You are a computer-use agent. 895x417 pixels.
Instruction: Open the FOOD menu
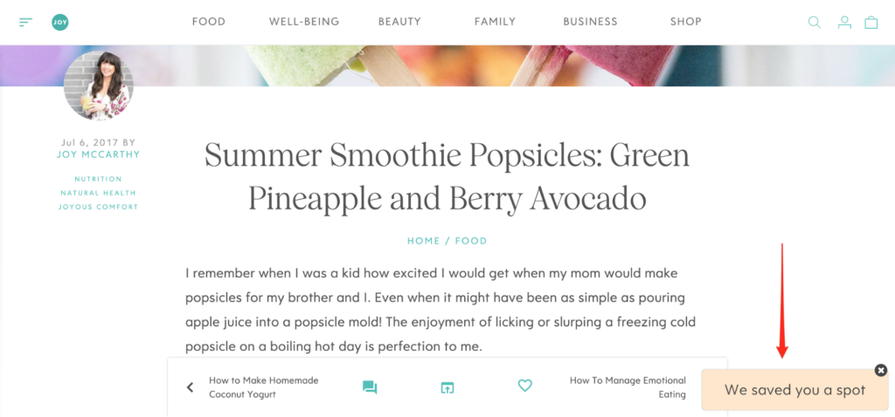(209, 22)
